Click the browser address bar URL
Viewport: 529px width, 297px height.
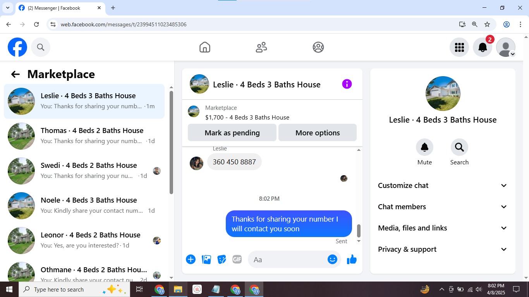(x=124, y=24)
